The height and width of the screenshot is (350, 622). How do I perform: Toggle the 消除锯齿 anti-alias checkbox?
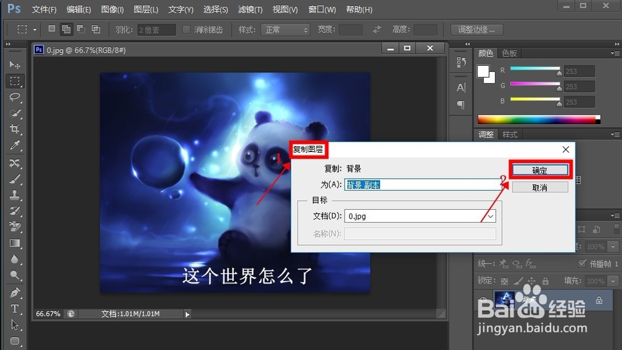click(x=186, y=30)
